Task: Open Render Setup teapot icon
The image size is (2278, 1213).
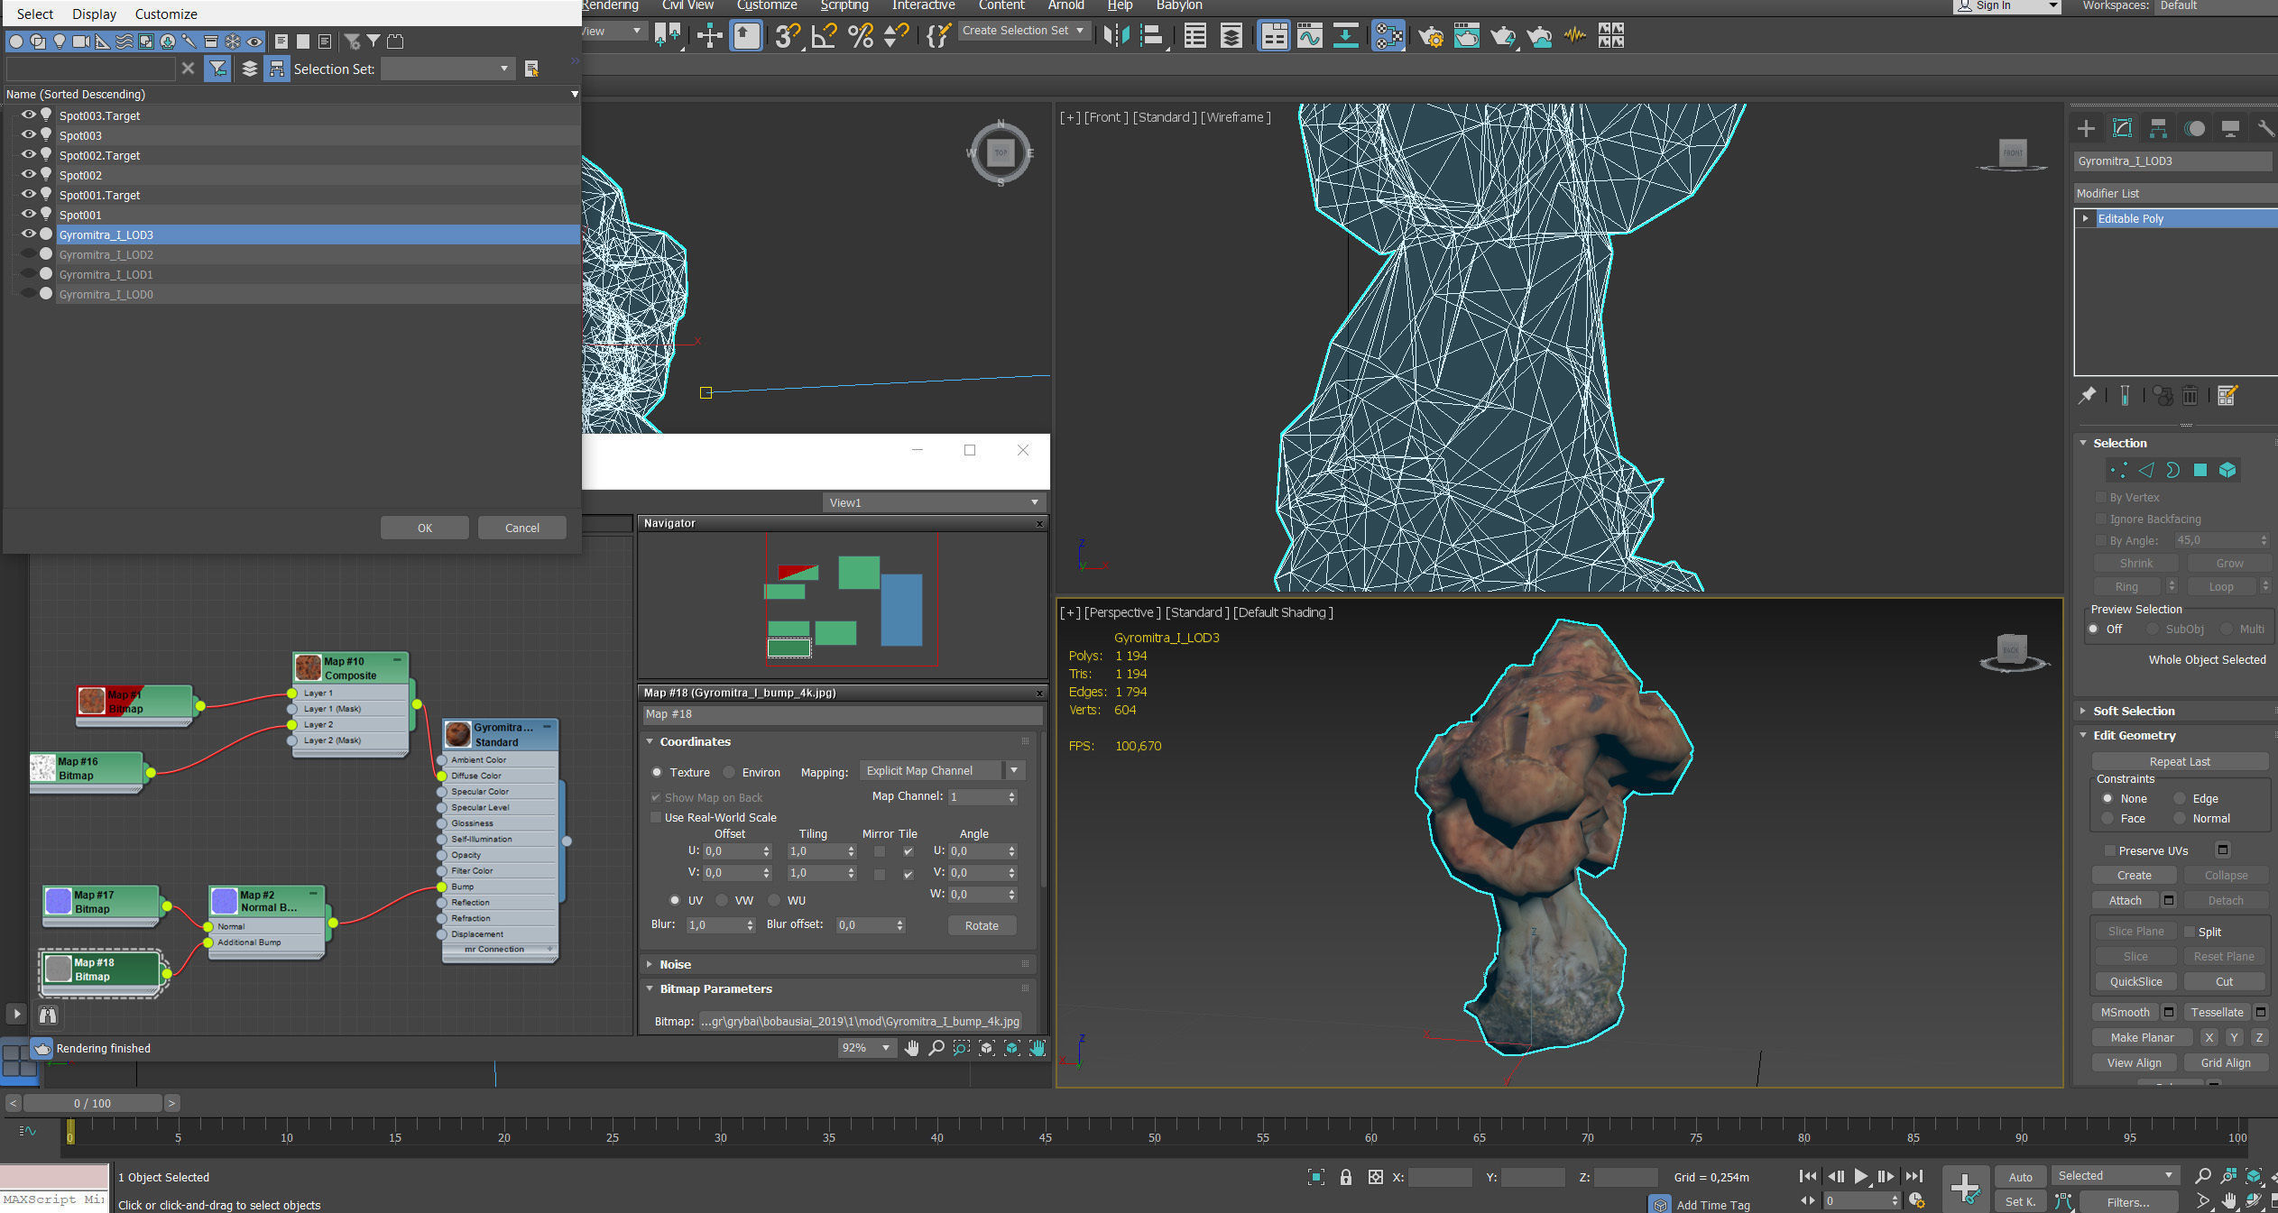Action: click(x=1430, y=36)
